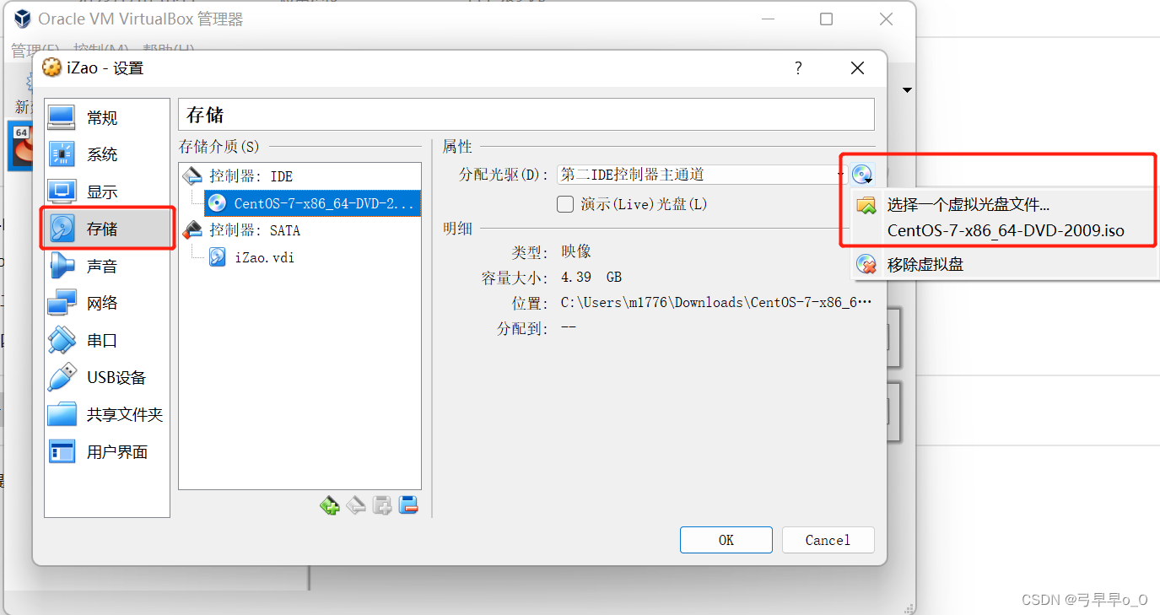Open the 串口 settings category
Viewport: 1160px width, 615px height.
pyautogui.click(x=107, y=341)
